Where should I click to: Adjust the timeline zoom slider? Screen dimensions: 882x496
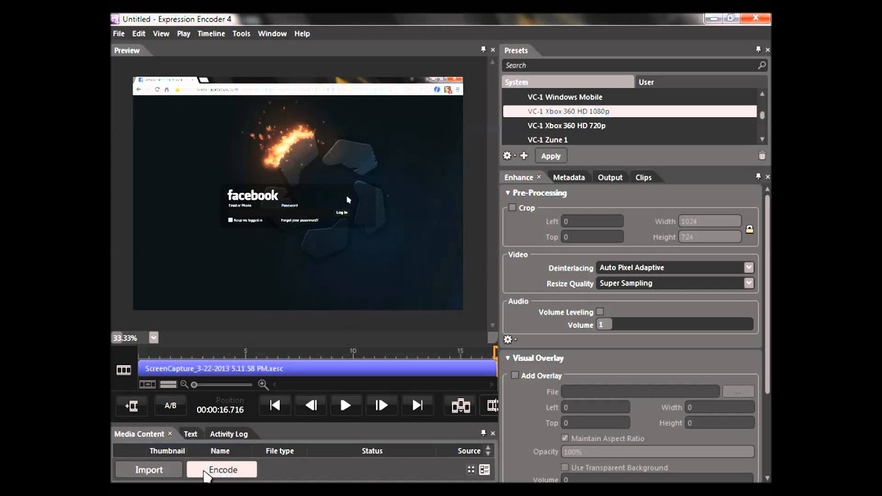223,384
